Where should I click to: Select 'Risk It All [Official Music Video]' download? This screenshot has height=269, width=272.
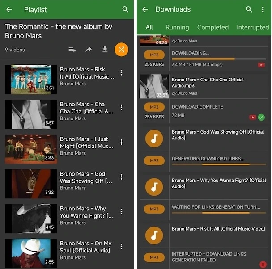tap(218, 229)
